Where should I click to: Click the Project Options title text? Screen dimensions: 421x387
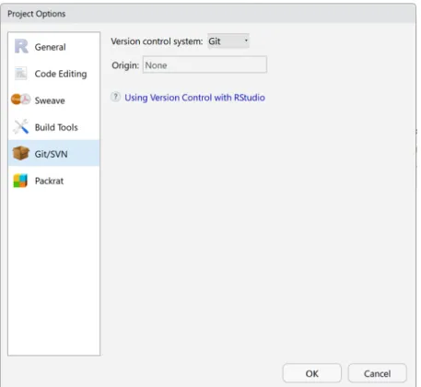37,14
